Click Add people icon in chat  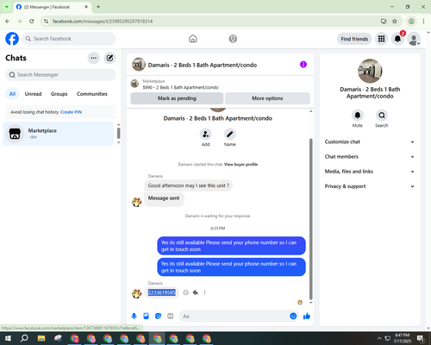click(x=206, y=134)
